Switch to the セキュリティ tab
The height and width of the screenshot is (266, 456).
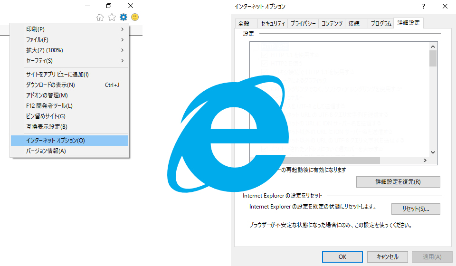273,24
